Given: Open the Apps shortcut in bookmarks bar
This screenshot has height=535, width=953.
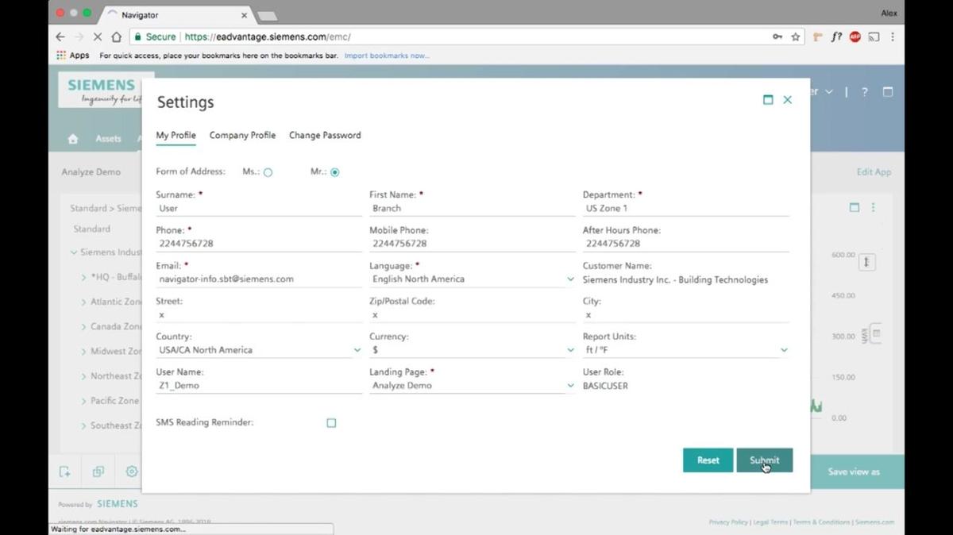Looking at the screenshot, I should (x=73, y=56).
